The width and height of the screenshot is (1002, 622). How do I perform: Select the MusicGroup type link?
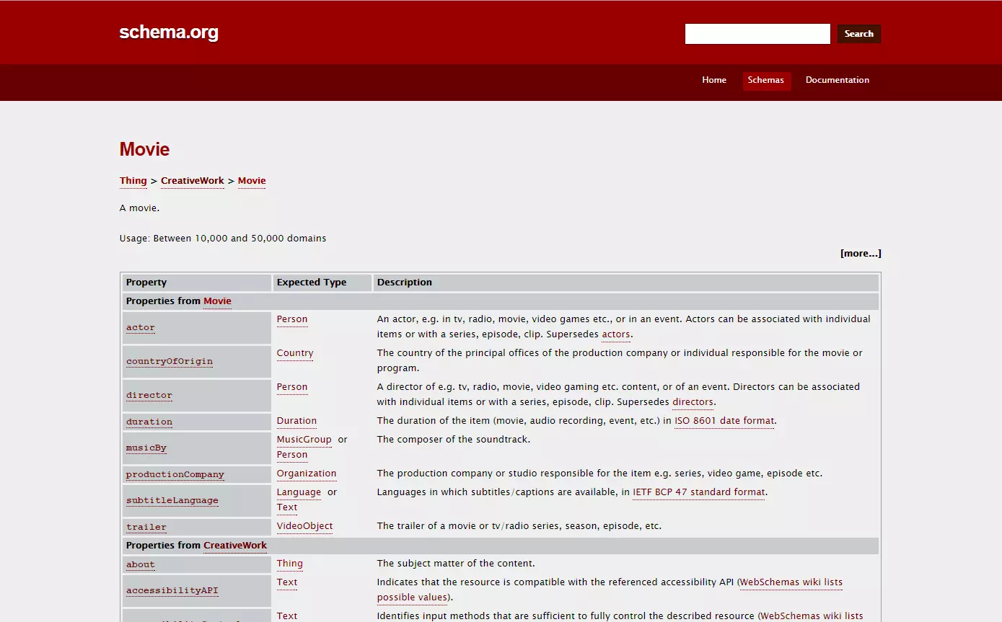point(304,440)
